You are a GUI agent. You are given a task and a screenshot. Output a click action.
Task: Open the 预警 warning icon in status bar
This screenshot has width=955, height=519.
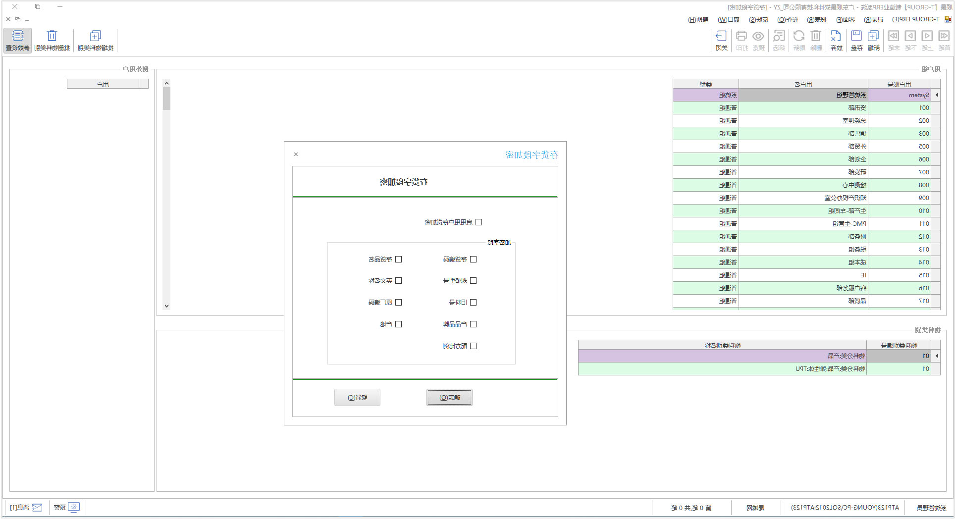74,507
